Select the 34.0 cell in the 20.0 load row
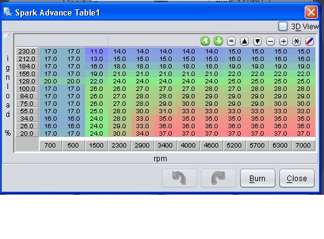 142,133
